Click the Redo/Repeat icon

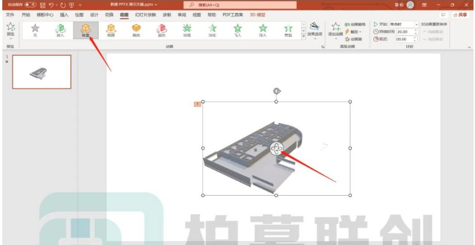pyautogui.click(x=62, y=5)
